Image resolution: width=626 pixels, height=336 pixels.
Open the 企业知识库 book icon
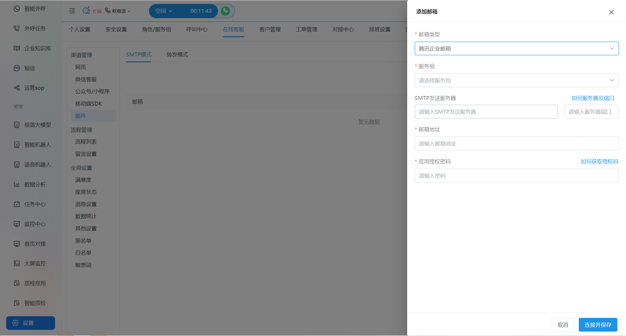pos(17,48)
